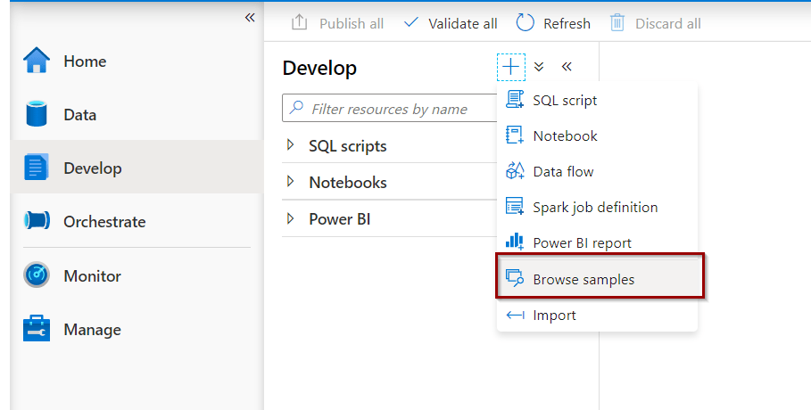Click the Validate all button label
811x410 pixels.
click(463, 24)
